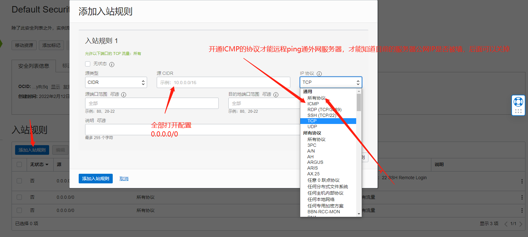The width and height of the screenshot is (528, 237).
Task: Go to next page chevron in pagination
Action: [521, 224]
